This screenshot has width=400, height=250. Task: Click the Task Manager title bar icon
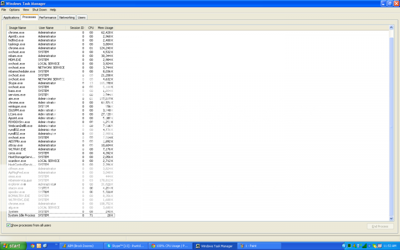click(3, 3)
